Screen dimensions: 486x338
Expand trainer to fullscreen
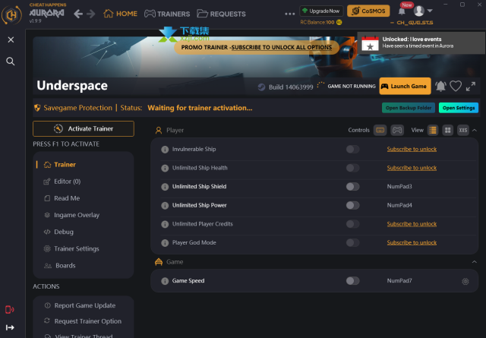click(x=471, y=87)
